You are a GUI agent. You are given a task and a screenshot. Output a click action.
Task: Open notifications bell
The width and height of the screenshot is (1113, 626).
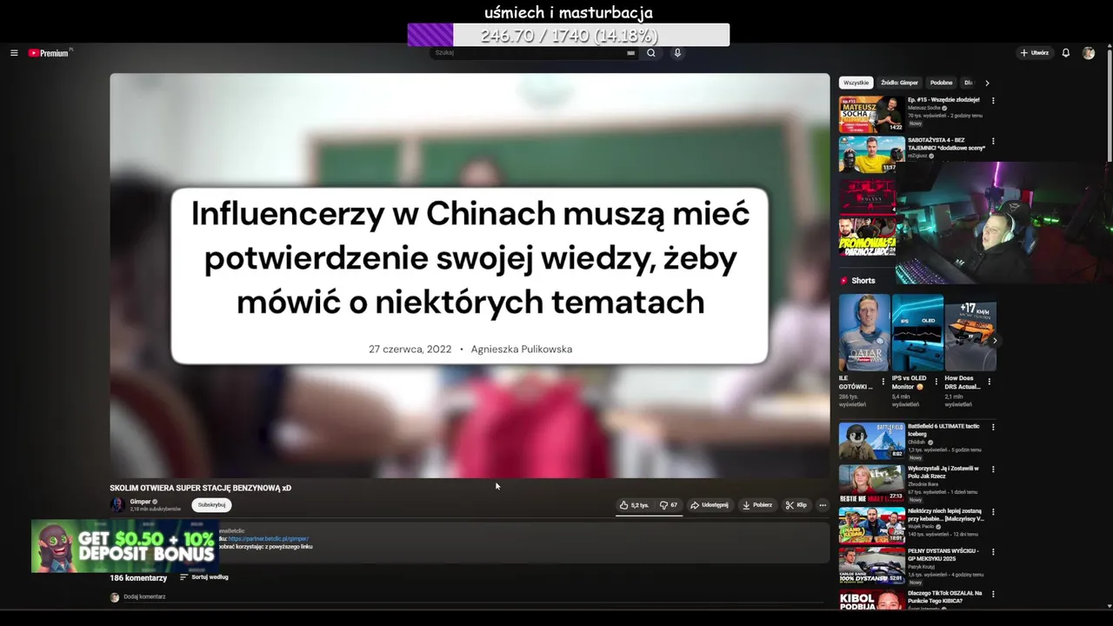click(1066, 53)
